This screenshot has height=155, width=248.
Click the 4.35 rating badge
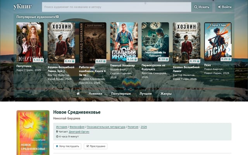195,61
